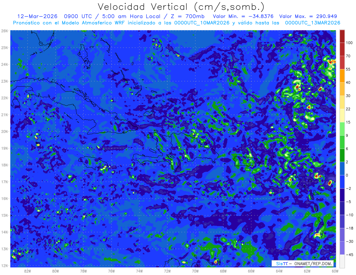This screenshot has height=275, width=356.
Task: Pick the light green swatch between 9 and 15
Action: tap(342, 129)
